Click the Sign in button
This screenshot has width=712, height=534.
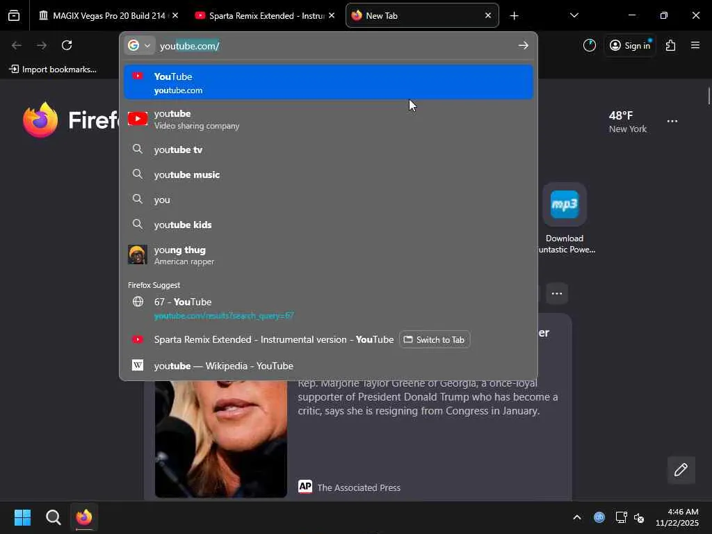[x=630, y=45]
